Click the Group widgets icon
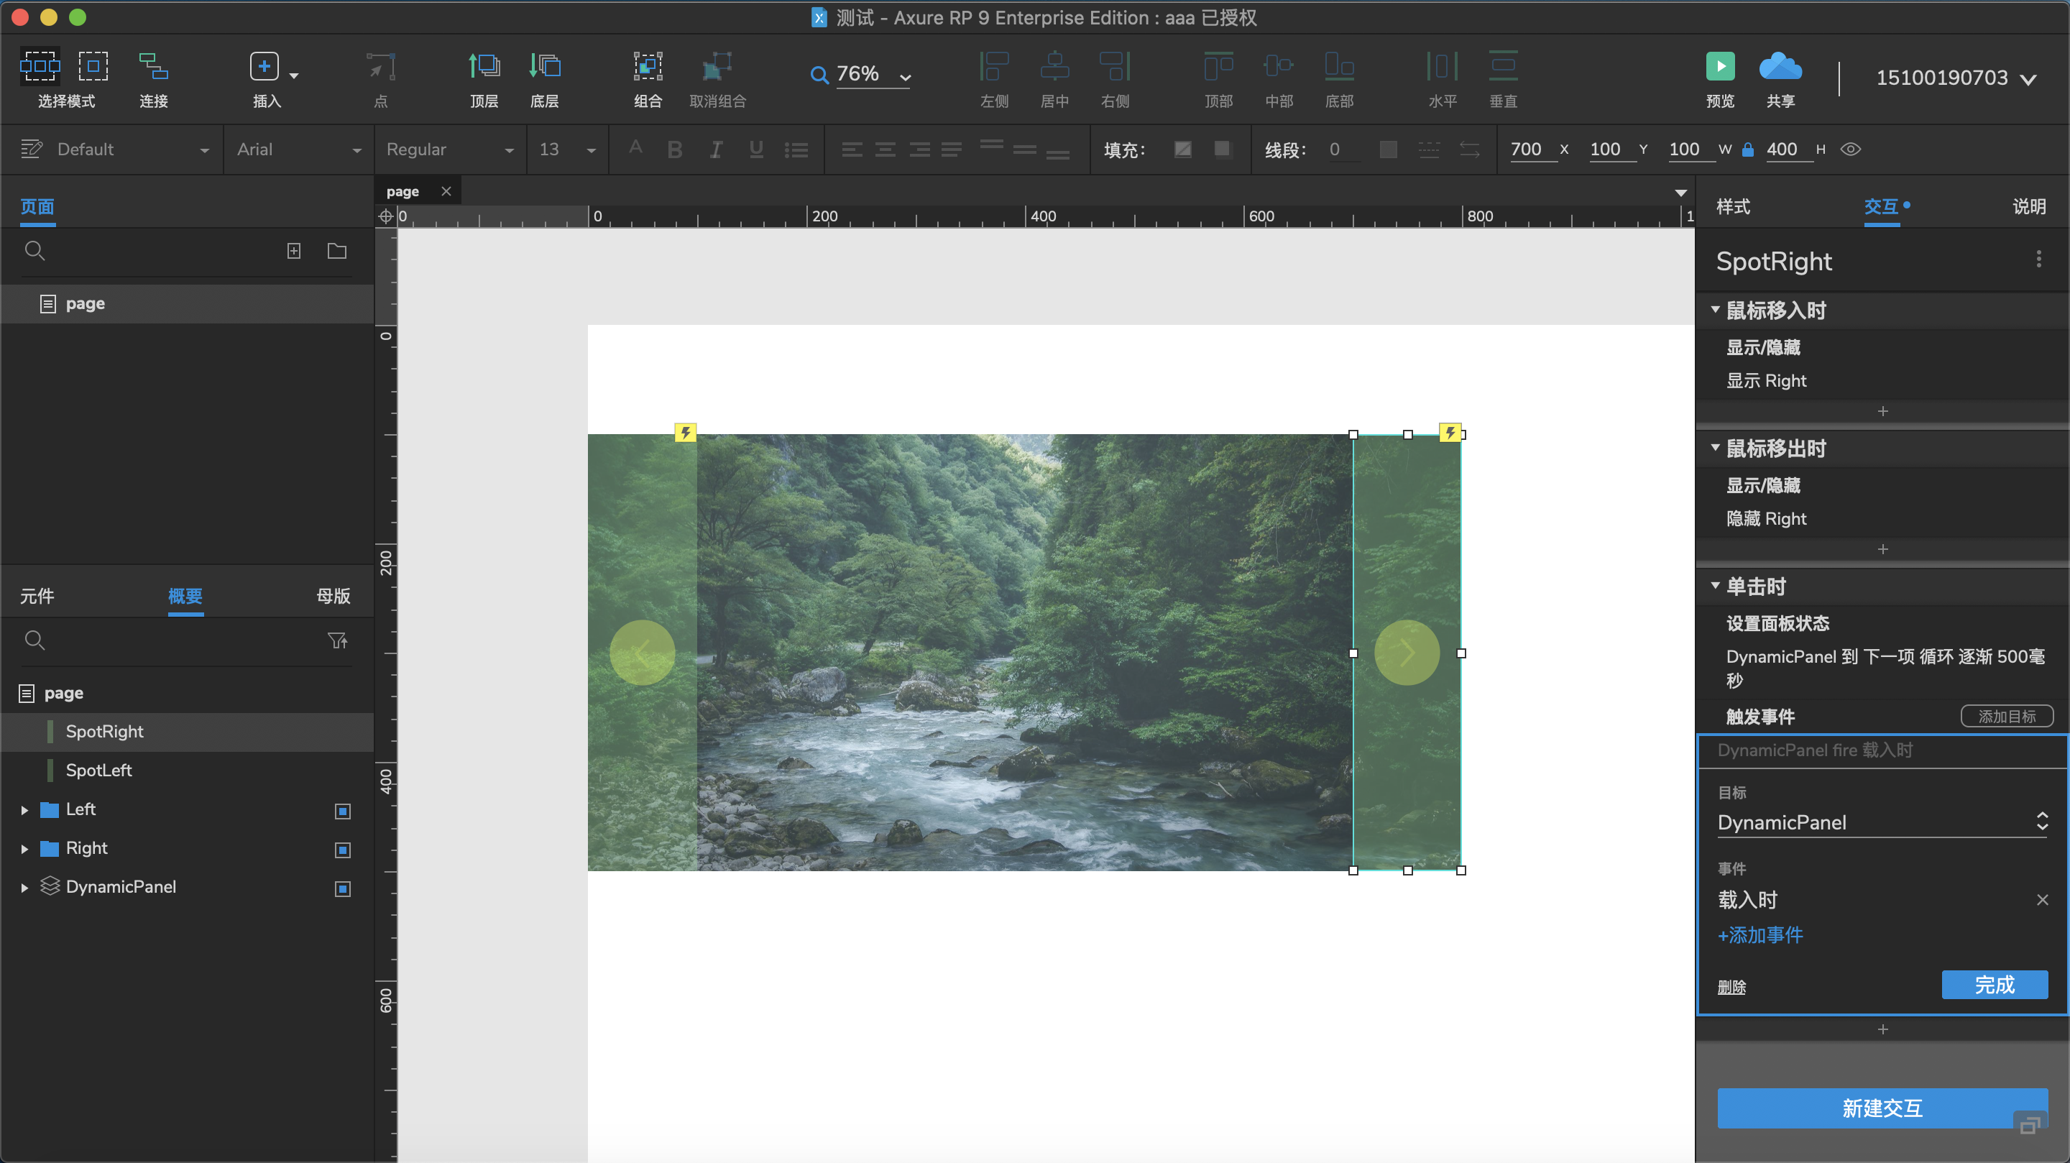The image size is (2070, 1163). pyautogui.click(x=648, y=67)
